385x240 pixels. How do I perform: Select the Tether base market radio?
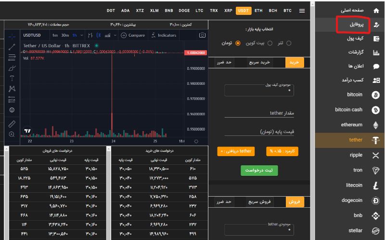pyautogui.click(x=289, y=43)
